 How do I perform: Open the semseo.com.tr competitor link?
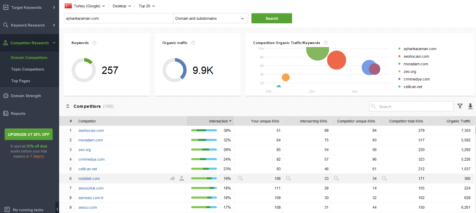click(x=91, y=198)
